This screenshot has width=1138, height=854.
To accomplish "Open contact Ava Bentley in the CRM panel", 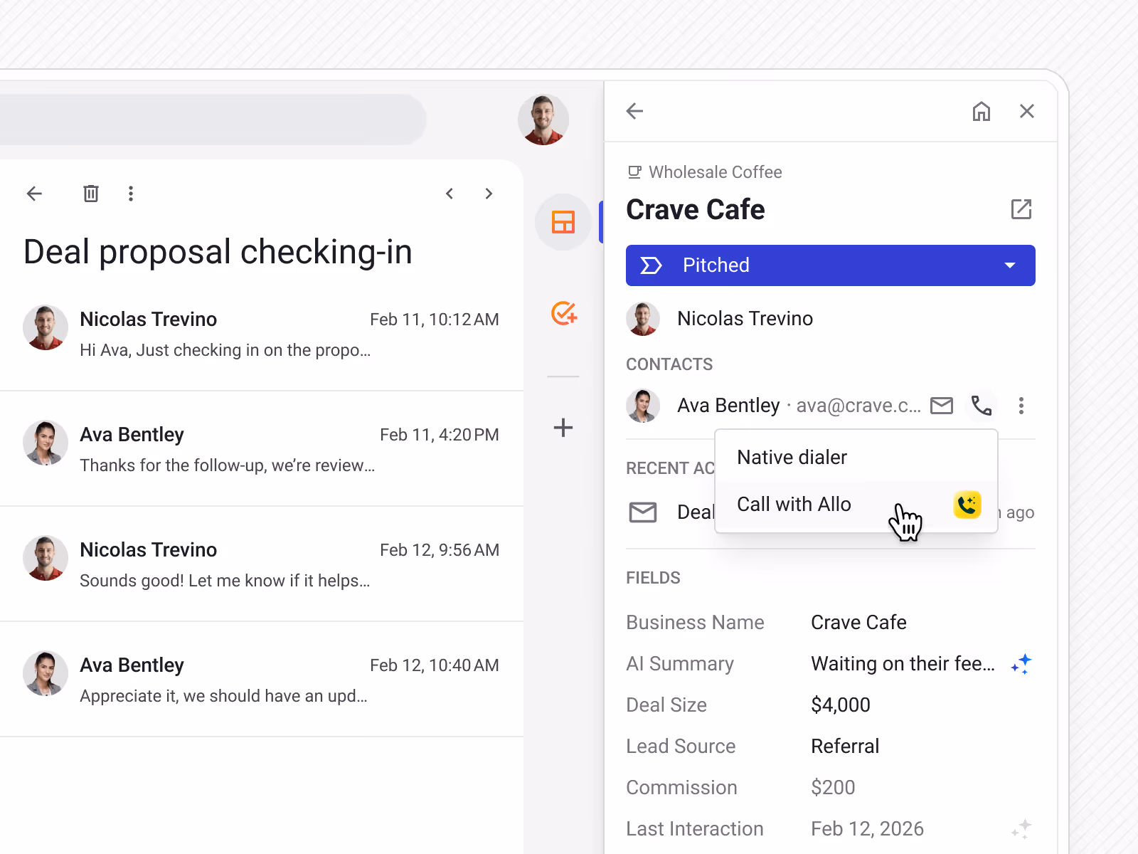I will coord(728,406).
